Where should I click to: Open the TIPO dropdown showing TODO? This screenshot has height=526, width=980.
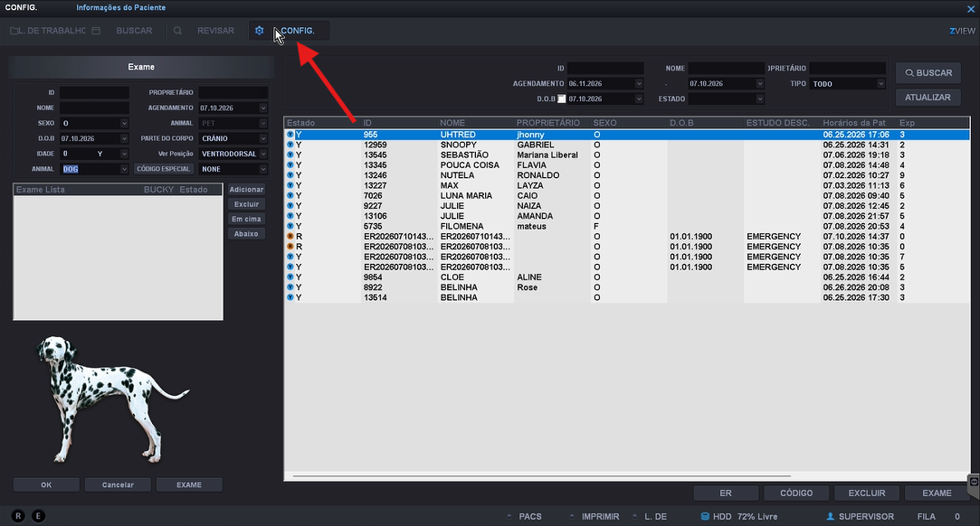click(880, 84)
